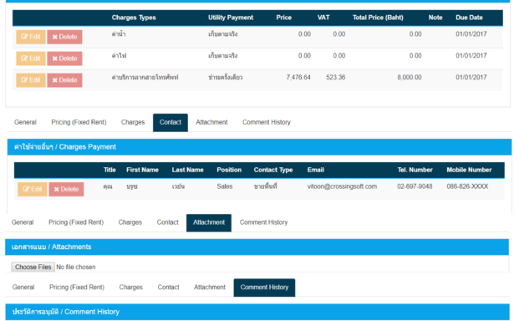Open General tab above Attachments section

pos(23,222)
